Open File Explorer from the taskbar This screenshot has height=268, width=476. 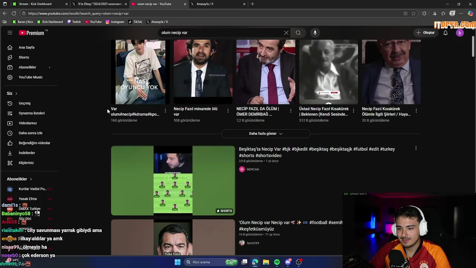point(266,262)
